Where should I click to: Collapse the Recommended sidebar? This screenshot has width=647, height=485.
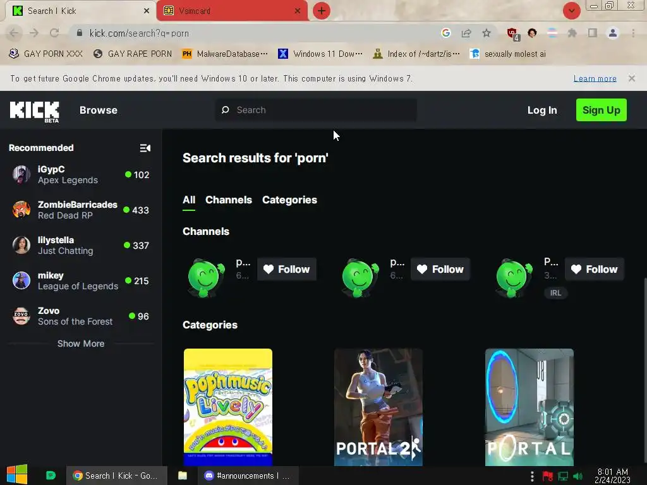click(x=145, y=148)
